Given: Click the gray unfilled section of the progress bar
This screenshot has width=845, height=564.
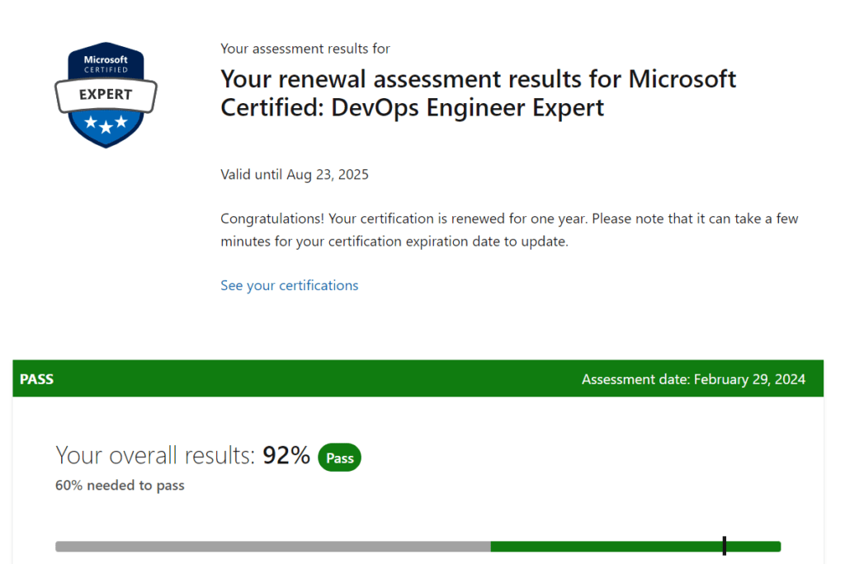Looking at the screenshot, I should click(272, 545).
